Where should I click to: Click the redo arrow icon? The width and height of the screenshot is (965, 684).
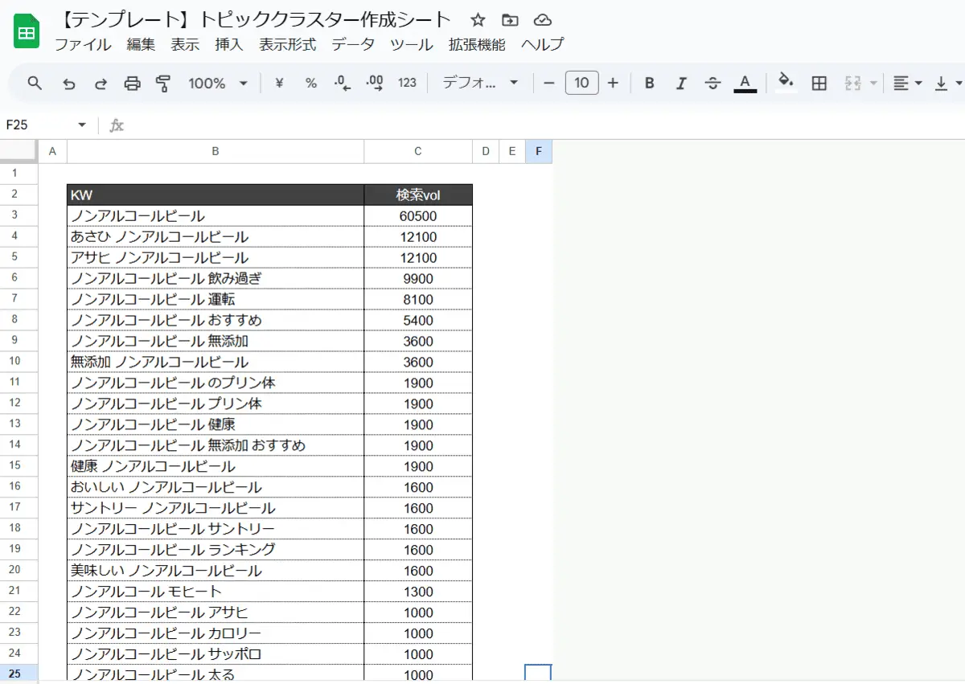pyautogui.click(x=101, y=84)
